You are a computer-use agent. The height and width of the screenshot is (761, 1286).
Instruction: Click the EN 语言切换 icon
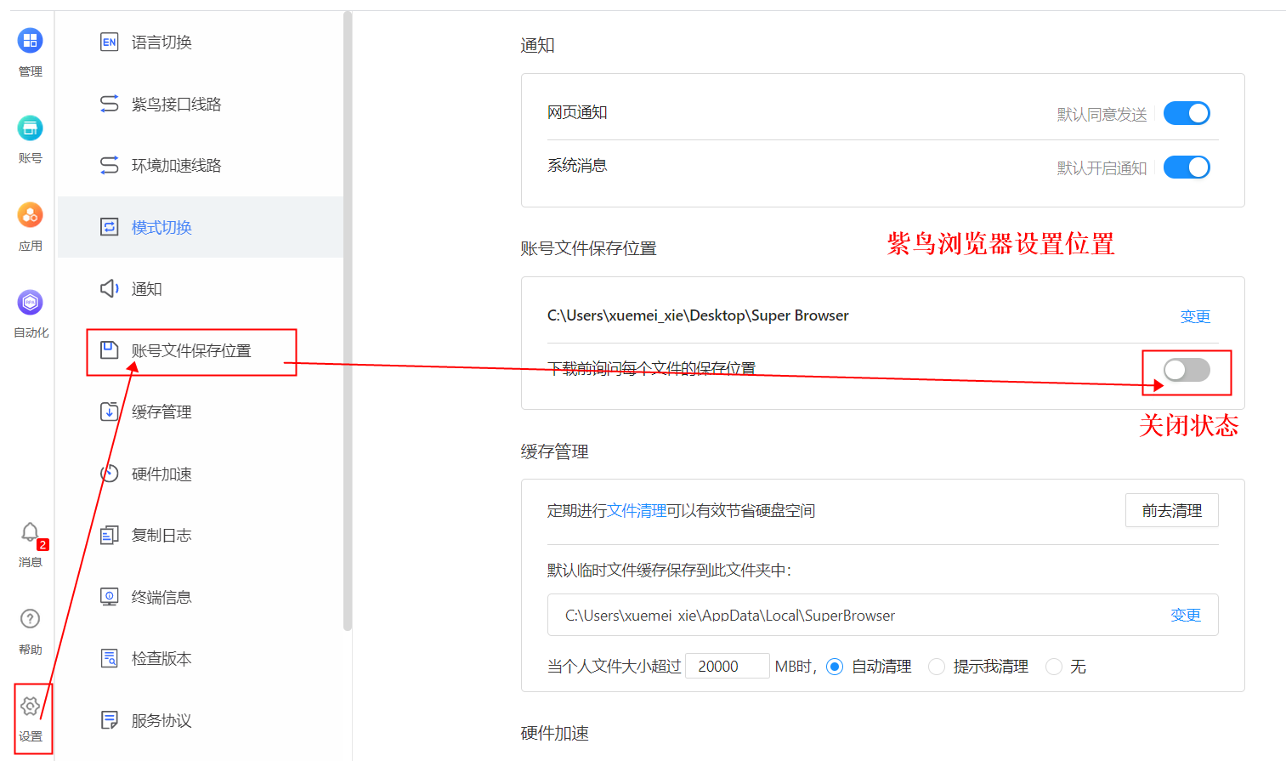[x=110, y=43]
